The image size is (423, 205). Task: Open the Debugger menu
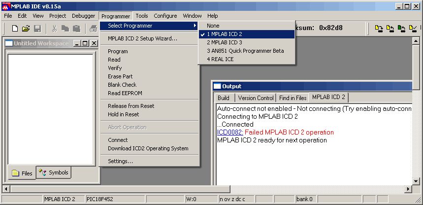click(x=83, y=16)
